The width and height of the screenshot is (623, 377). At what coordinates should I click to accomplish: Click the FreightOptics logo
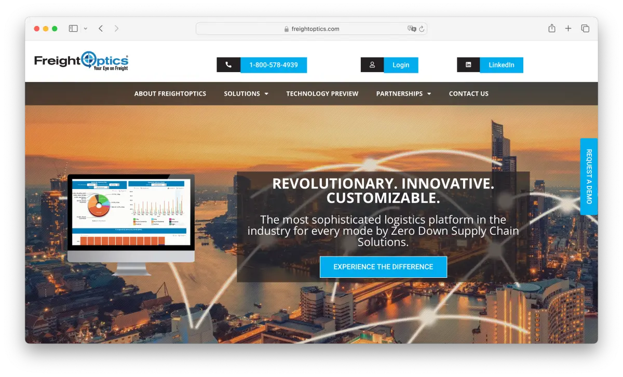pos(82,61)
